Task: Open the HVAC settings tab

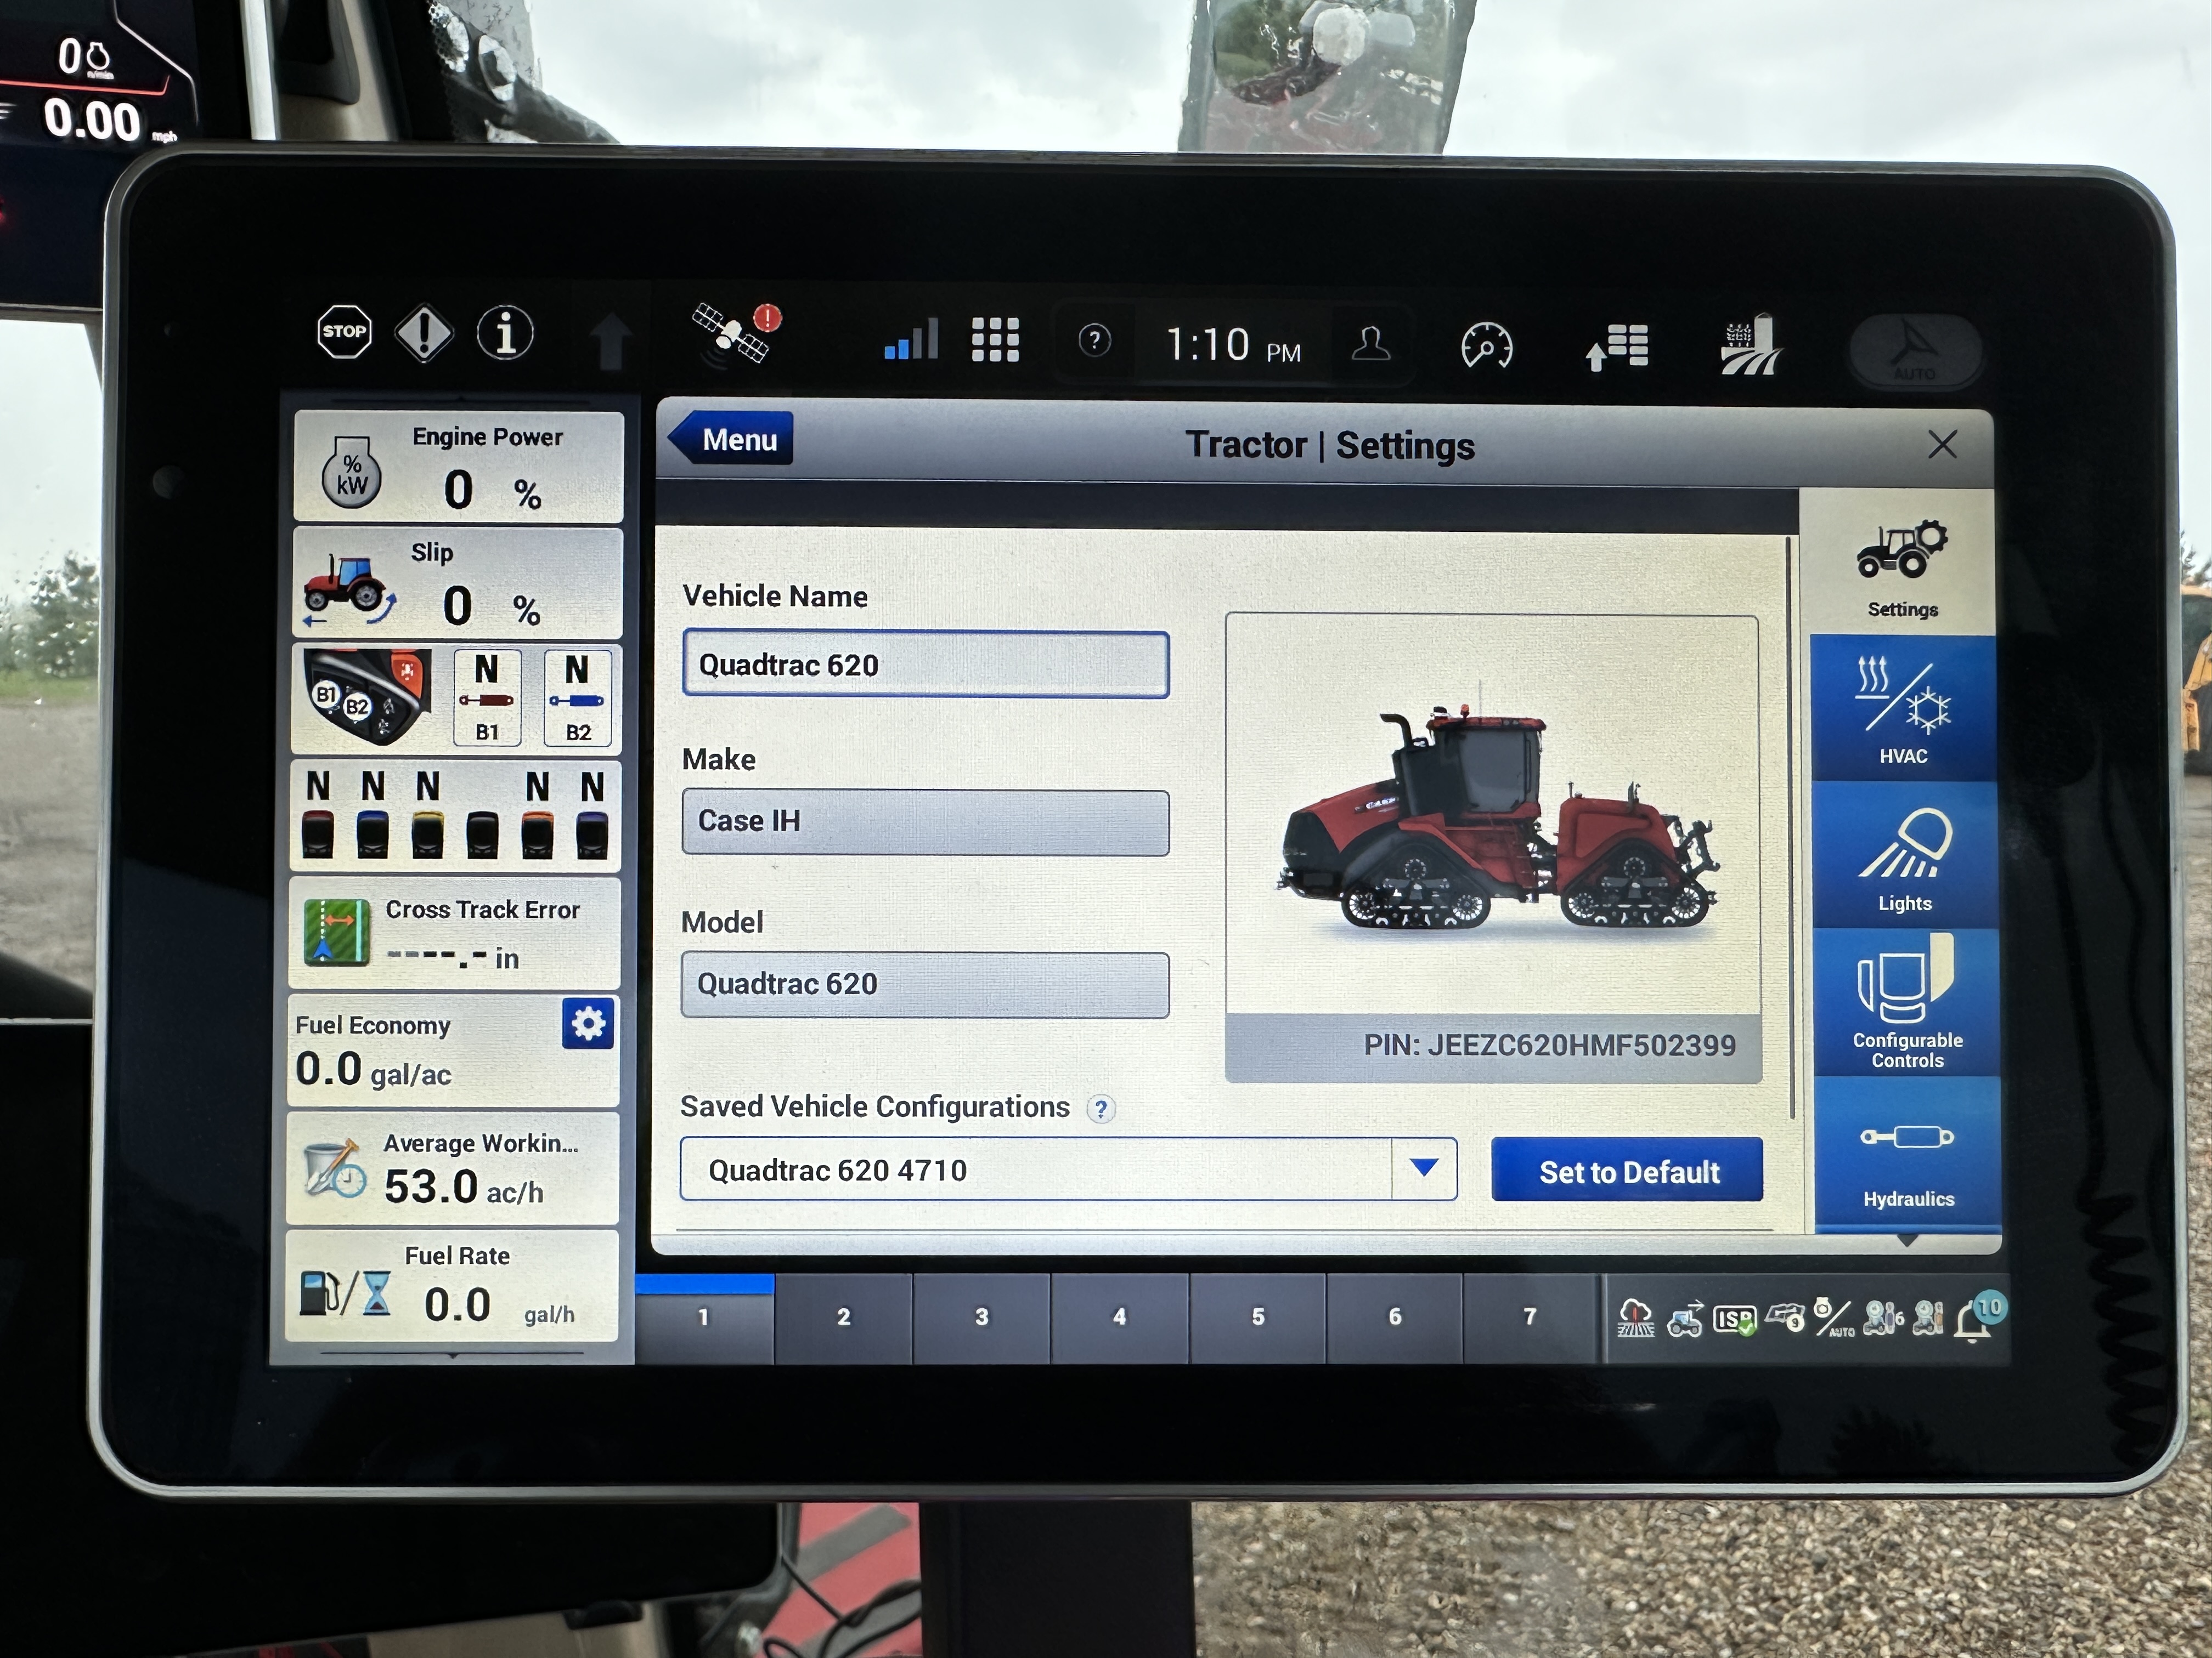Action: (1903, 706)
